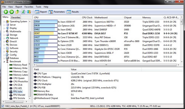This screenshot has width=185, height=109.
Task: Select the Benchmark hourglass icon
Action: tap(7, 61)
